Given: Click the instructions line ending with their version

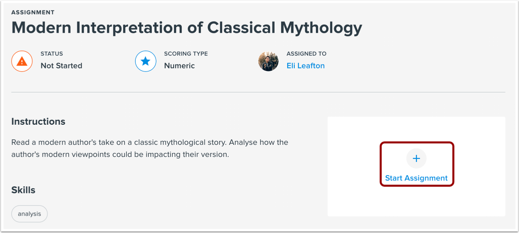Looking at the screenshot, I should (120, 154).
